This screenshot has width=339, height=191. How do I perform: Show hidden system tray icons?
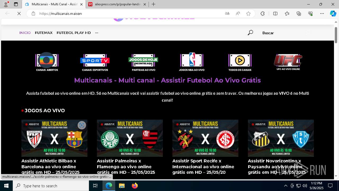coord(286,186)
